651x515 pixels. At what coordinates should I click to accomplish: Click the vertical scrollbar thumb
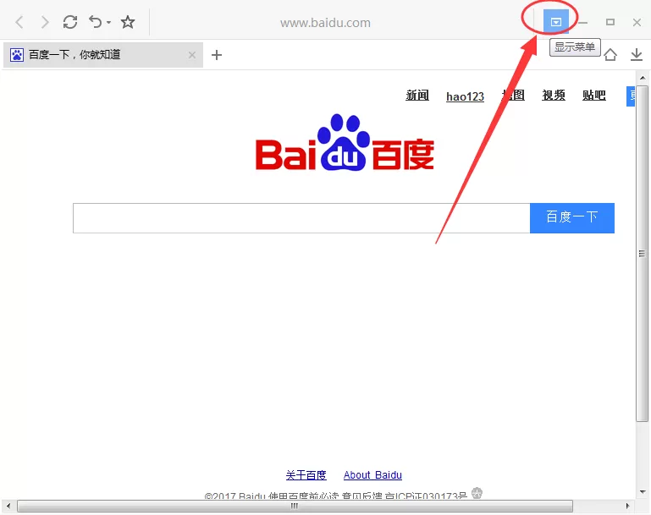coord(643,254)
